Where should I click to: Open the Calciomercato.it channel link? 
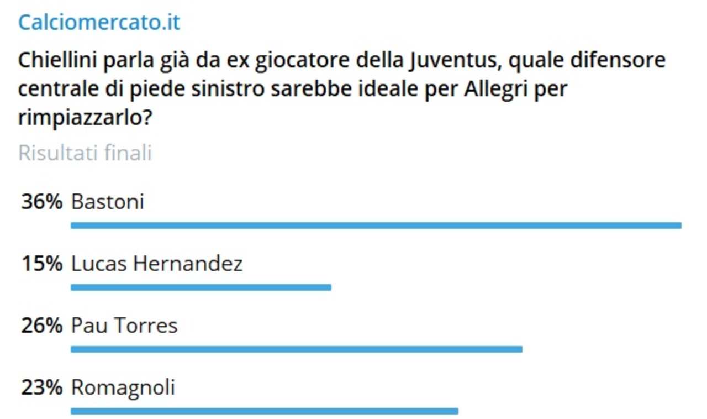tap(99, 23)
